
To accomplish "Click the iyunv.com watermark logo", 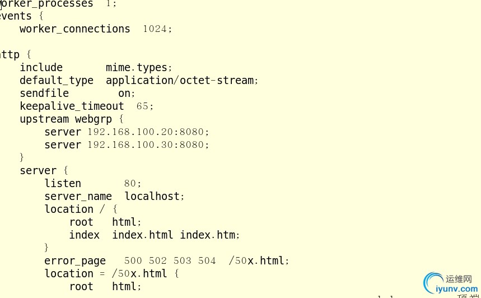I will point(450,283).
